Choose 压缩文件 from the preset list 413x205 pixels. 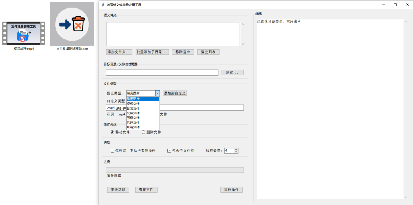coord(133,118)
